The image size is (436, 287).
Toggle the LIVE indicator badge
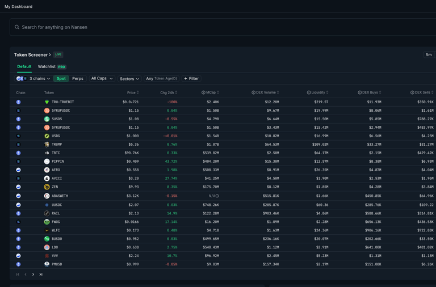pyautogui.click(x=58, y=54)
